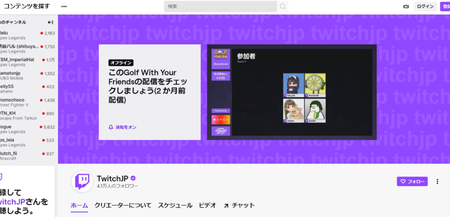Open the TSM_ImperialHal channel
The height and width of the screenshot is (217, 450).
(x=27, y=62)
